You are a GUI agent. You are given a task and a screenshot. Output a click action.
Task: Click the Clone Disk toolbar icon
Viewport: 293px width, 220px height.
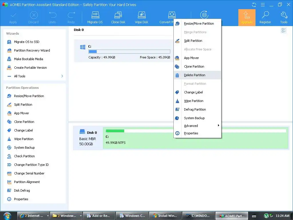pyautogui.click(x=118, y=15)
